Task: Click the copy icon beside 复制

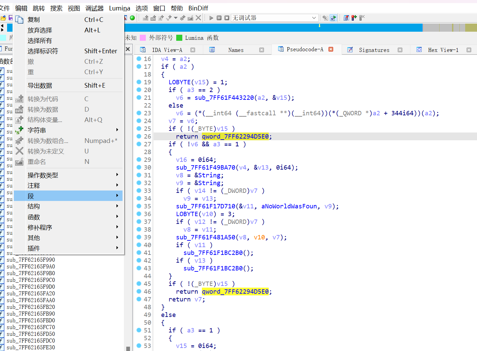Action: [20, 20]
